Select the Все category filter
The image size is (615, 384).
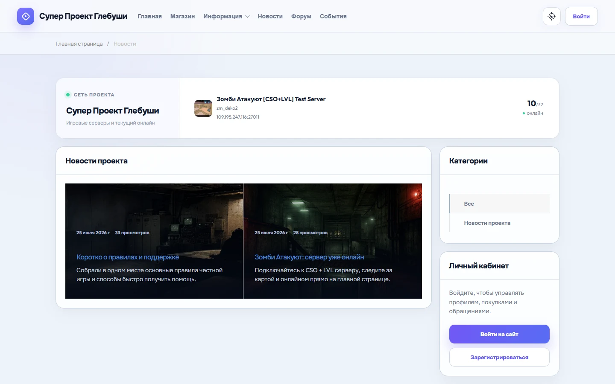499,204
